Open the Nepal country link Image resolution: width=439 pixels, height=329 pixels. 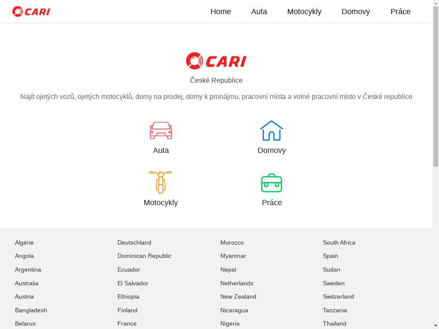coord(228,270)
